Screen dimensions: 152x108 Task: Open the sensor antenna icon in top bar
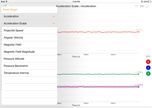coord(136,6)
